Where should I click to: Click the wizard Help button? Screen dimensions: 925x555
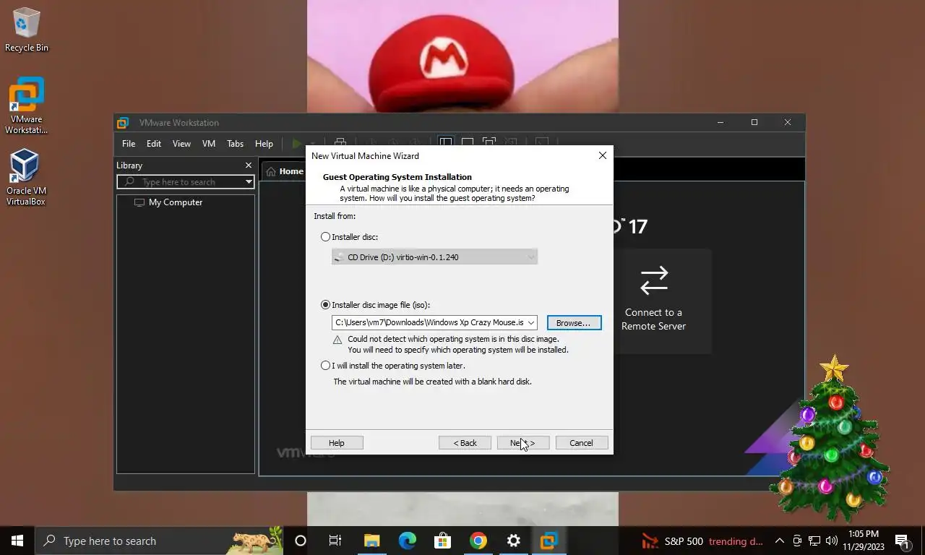pyautogui.click(x=337, y=443)
